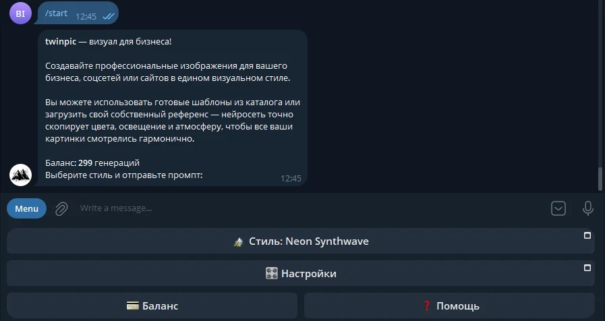Viewport: 605px width, 321px height.
Task: Click the settings emoji icon on Настройки
Action: click(x=272, y=274)
